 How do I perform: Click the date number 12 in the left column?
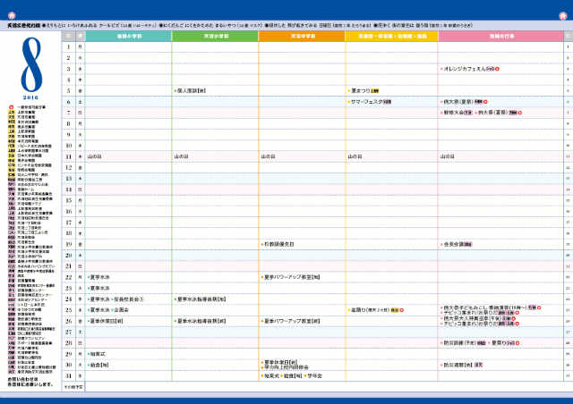(68, 167)
